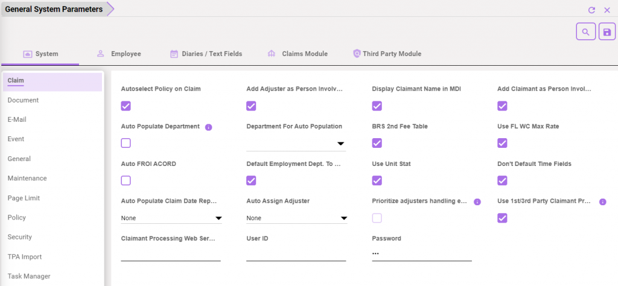Image resolution: width=618 pixels, height=286 pixels.
Task: Enable the Auto Populate Department checkbox
Action: click(126, 143)
